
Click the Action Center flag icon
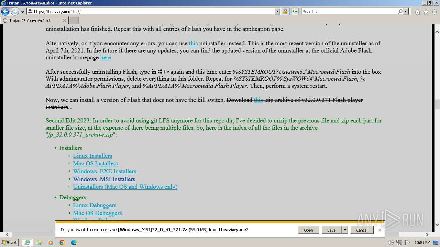point(407,243)
